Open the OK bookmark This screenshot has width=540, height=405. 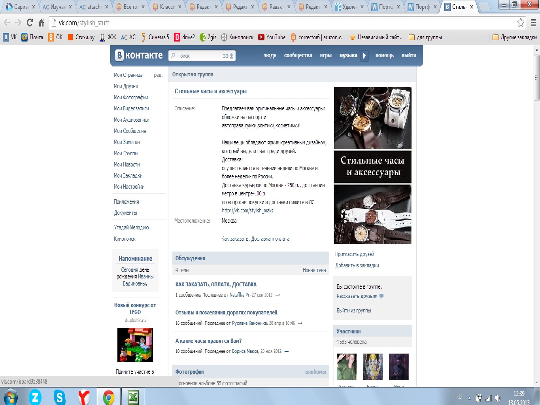coord(55,37)
